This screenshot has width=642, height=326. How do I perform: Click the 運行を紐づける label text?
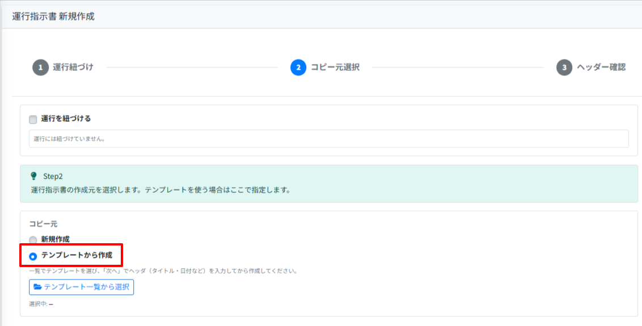pyautogui.click(x=66, y=118)
